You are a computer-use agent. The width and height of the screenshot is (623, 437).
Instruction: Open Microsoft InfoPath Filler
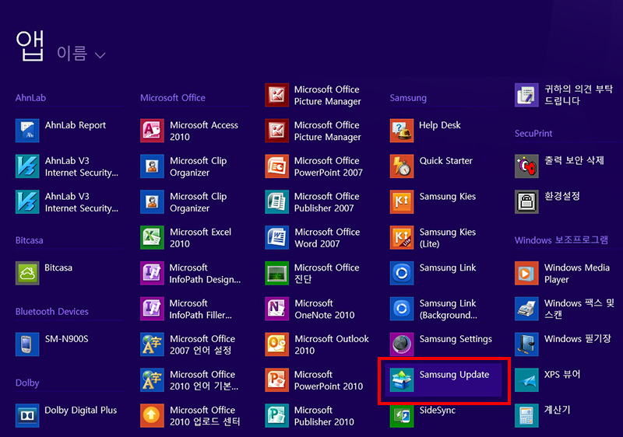(186, 309)
